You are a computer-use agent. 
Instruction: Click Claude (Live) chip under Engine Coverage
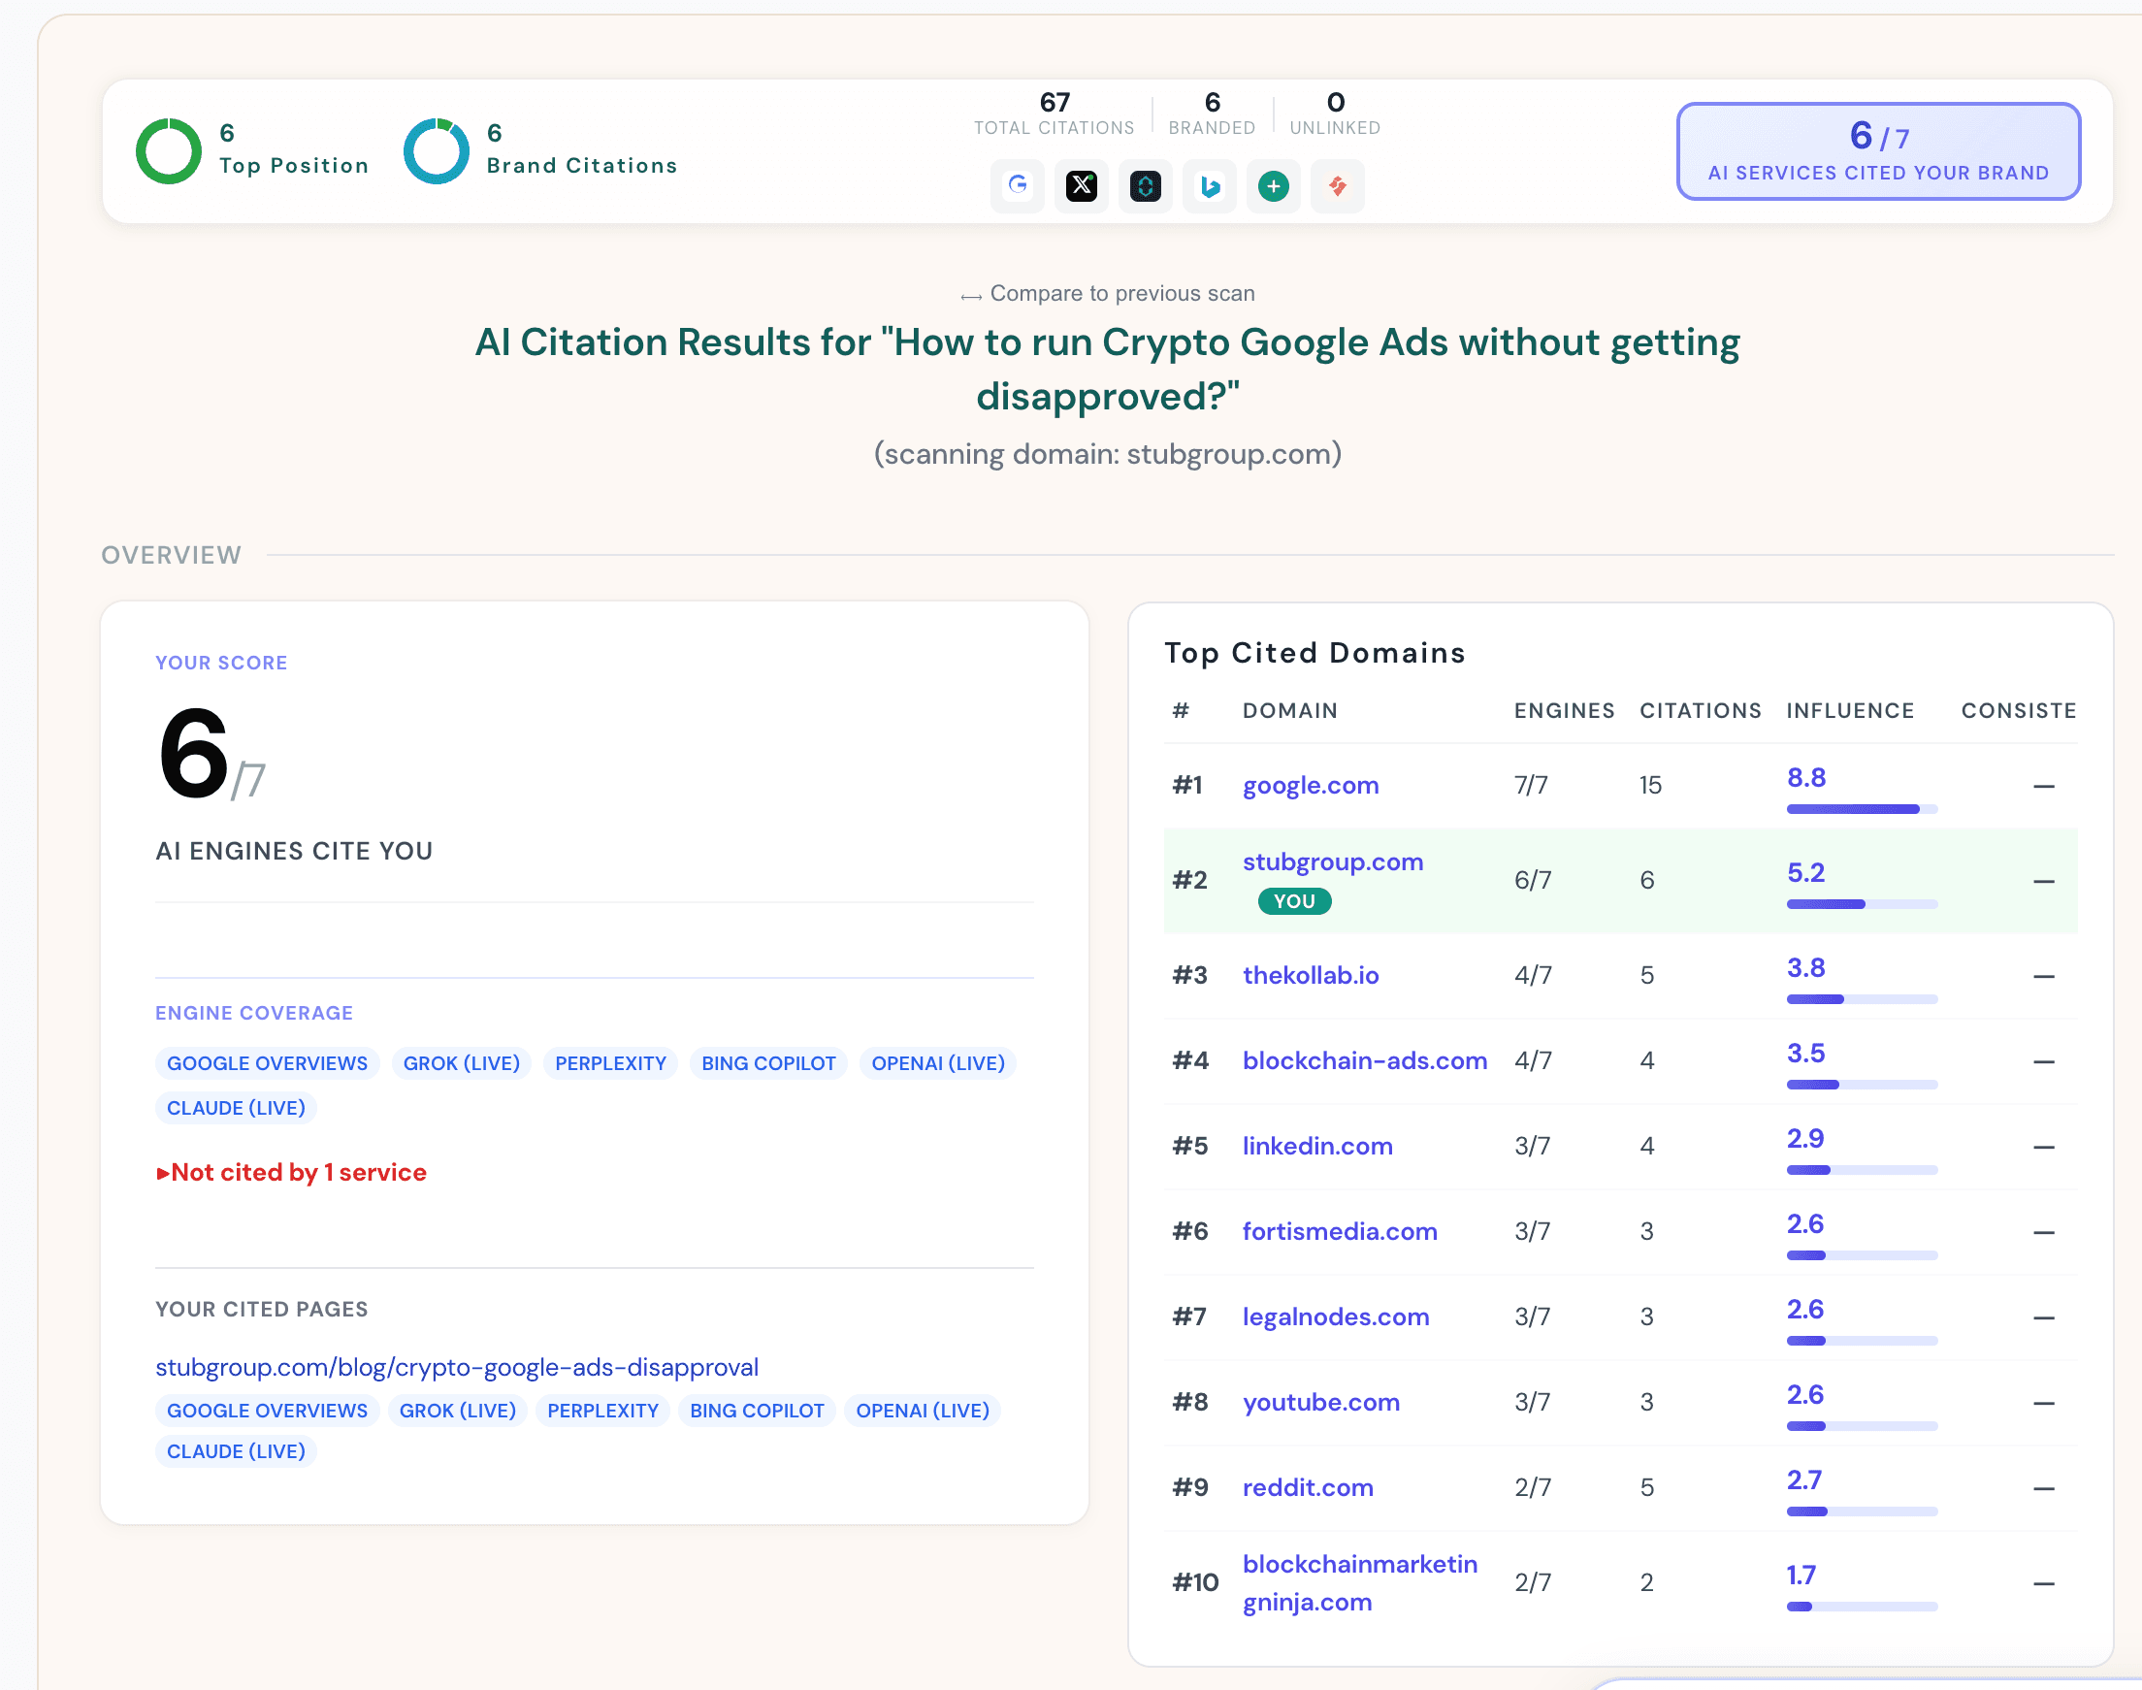(x=236, y=1107)
